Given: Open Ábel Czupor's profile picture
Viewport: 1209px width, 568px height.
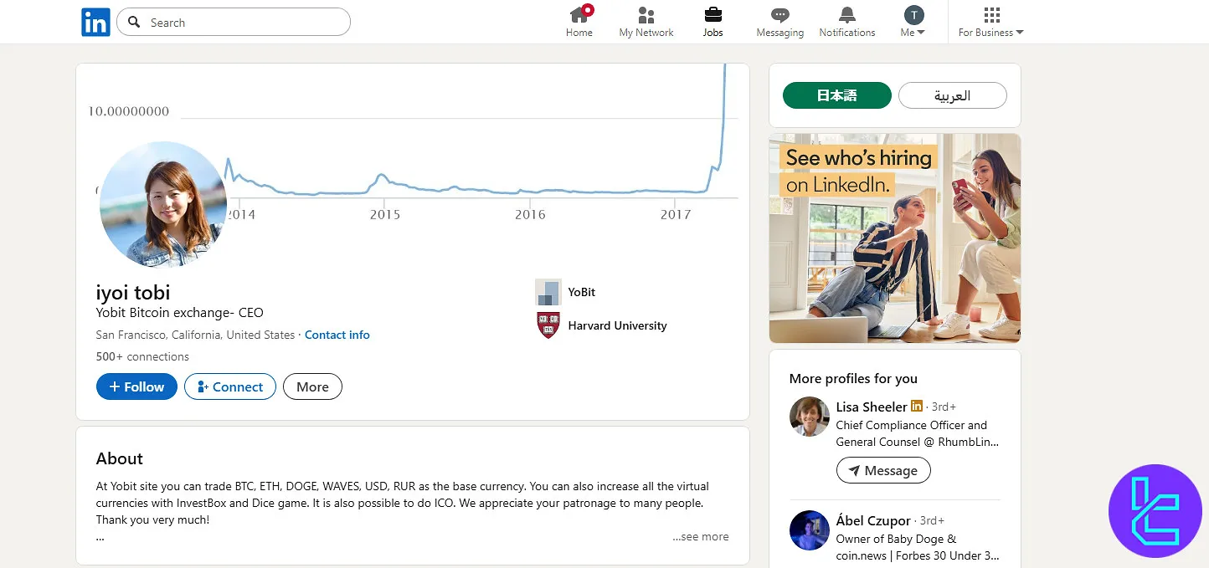Looking at the screenshot, I should click(810, 530).
